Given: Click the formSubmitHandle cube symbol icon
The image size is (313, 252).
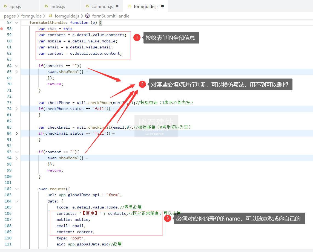Looking at the screenshot, I should [x=88, y=16].
